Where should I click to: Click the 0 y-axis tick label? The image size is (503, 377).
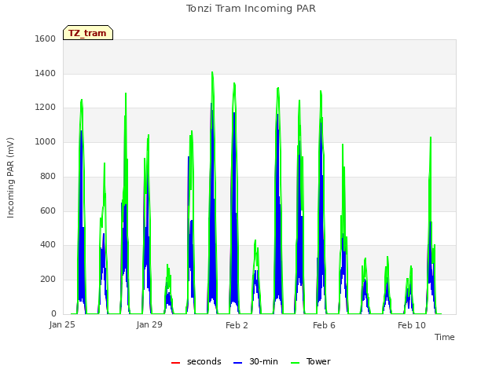click(53, 313)
